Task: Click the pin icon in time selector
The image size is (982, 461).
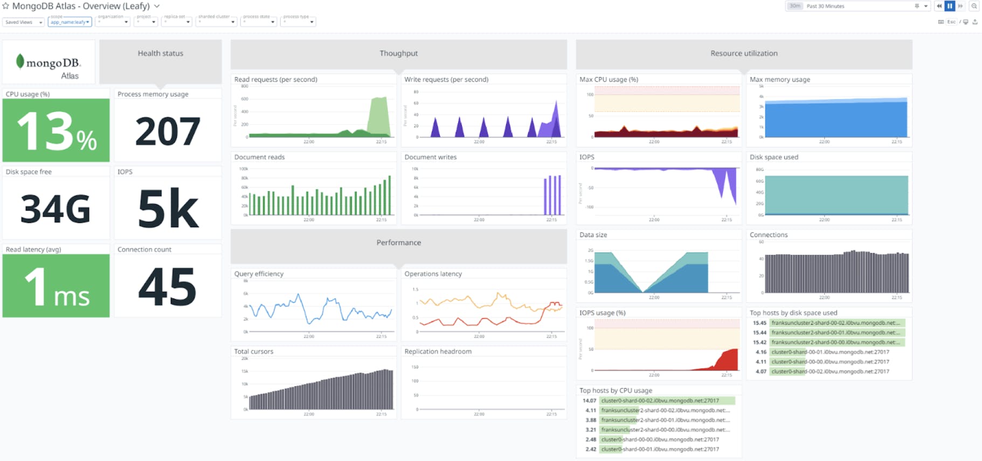Action: (x=917, y=6)
